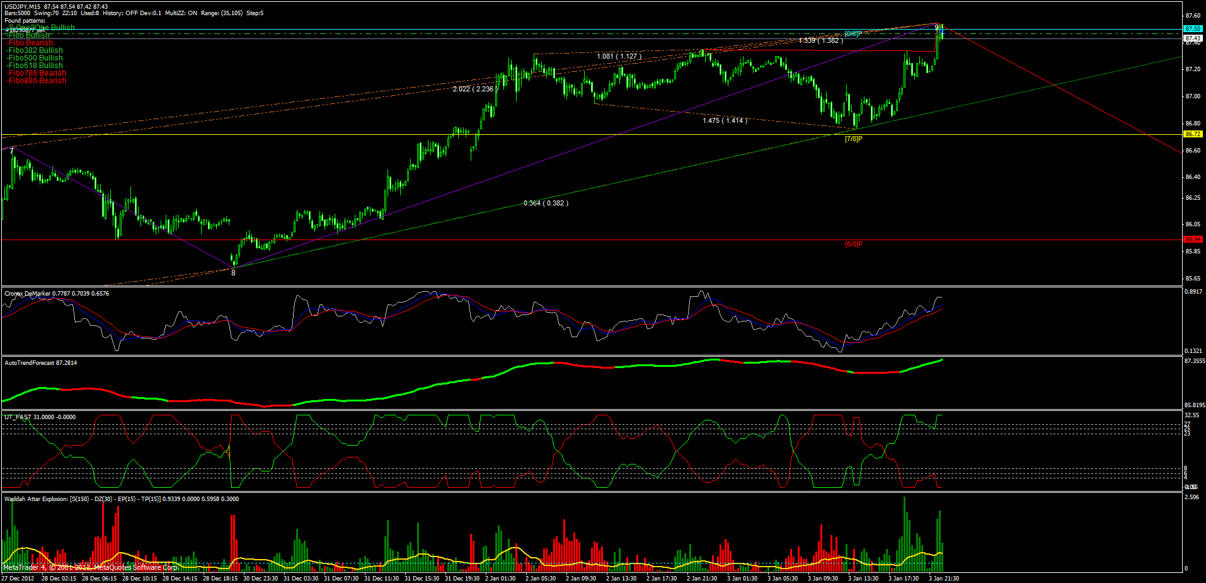Click the '0.364 ( 0.382 )' ratio label

[546, 203]
